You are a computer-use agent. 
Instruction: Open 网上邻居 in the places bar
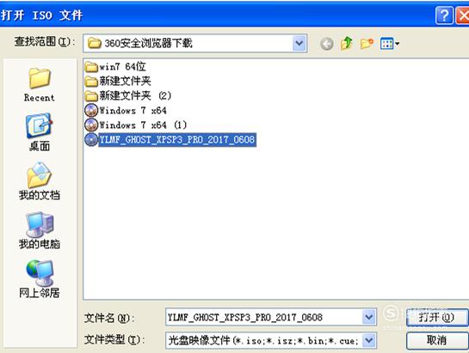[x=40, y=279]
